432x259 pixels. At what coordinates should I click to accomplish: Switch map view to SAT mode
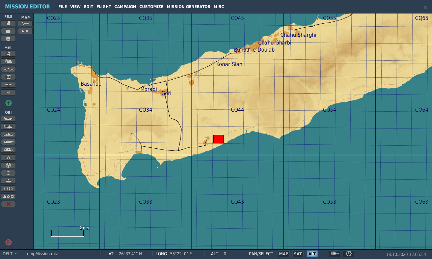[298, 254]
